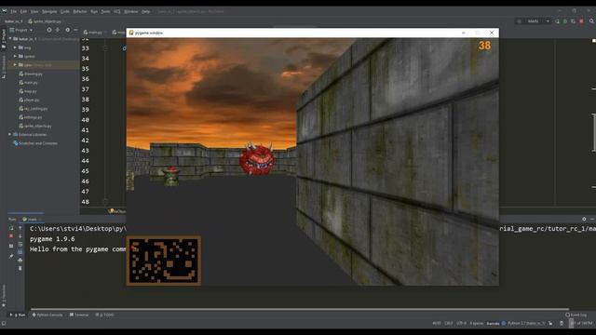The image size is (596, 335).
Task: Click the Debug icon in top toolbar
Action: coord(565,21)
